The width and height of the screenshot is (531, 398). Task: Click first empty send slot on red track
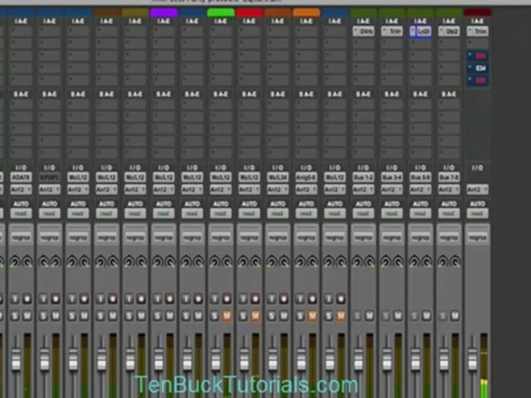(249, 104)
